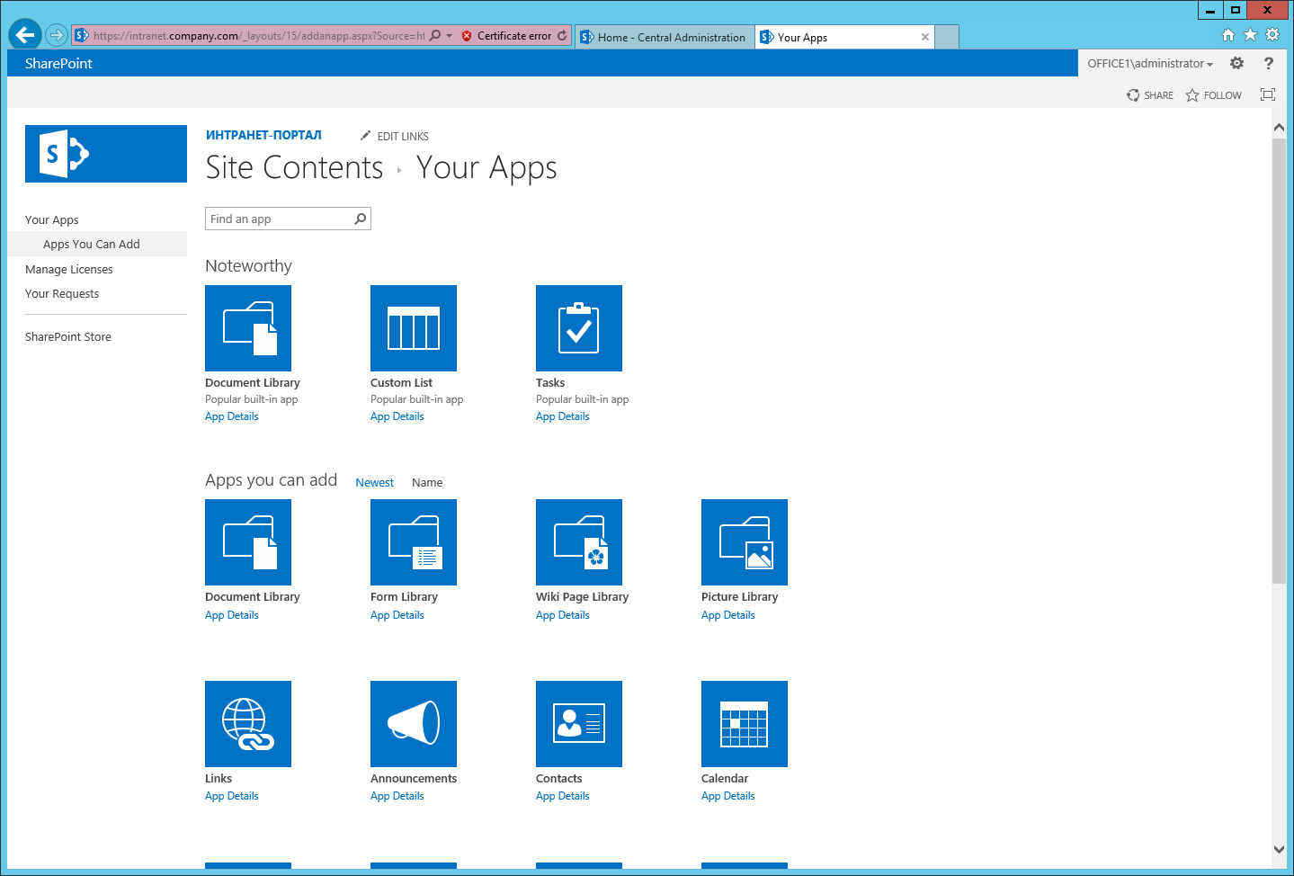The height and width of the screenshot is (876, 1294).
Task: Open new blank browser tab
Action: [x=947, y=37]
